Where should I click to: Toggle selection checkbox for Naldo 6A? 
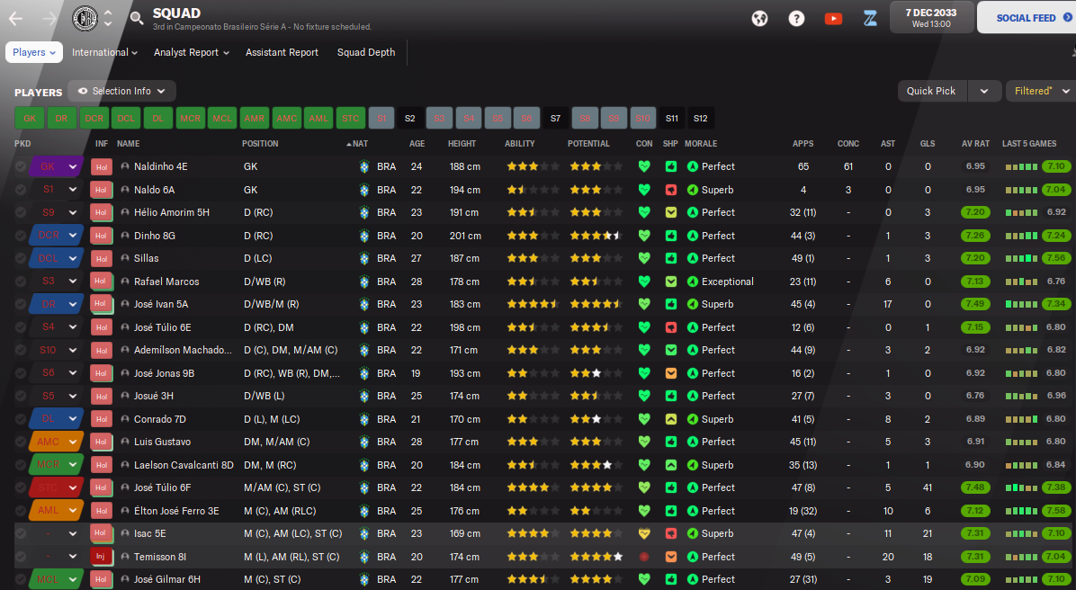(21, 190)
